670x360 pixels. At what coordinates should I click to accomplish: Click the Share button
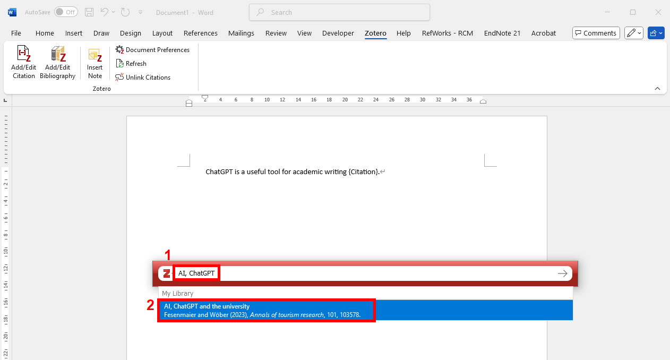(656, 33)
